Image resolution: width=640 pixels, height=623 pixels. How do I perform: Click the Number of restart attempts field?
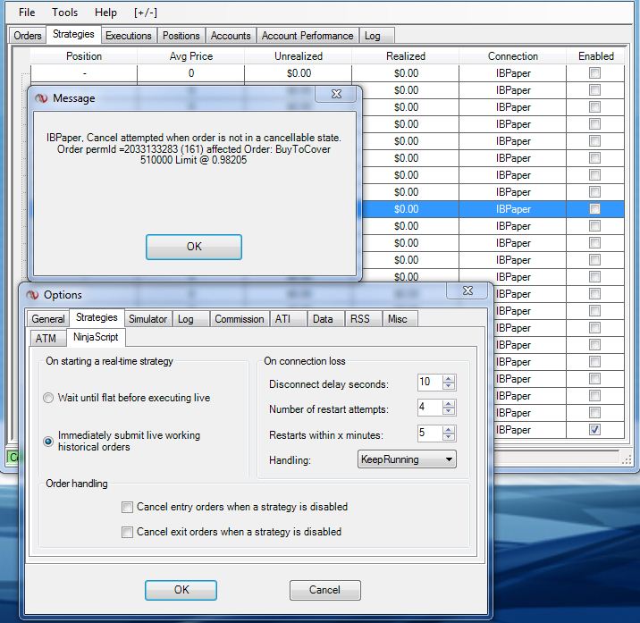430,408
